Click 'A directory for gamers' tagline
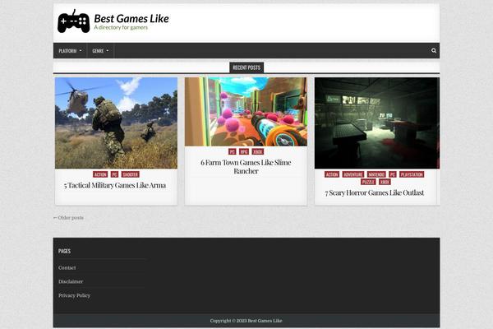493x329 pixels. click(x=121, y=27)
